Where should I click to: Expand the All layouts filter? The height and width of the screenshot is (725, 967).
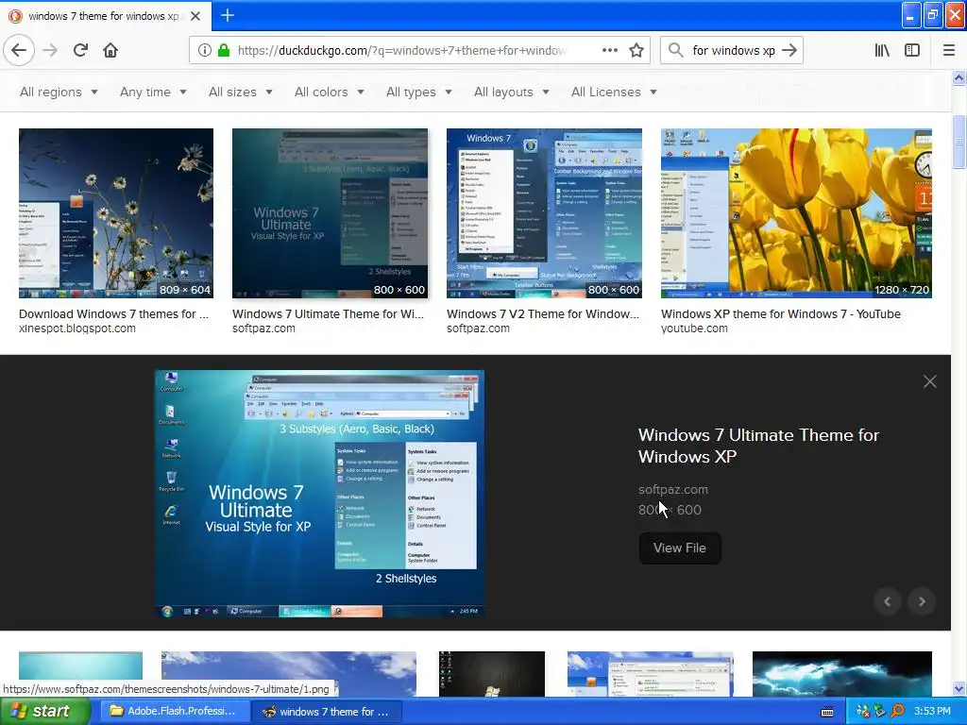click(x=512, y=92)
